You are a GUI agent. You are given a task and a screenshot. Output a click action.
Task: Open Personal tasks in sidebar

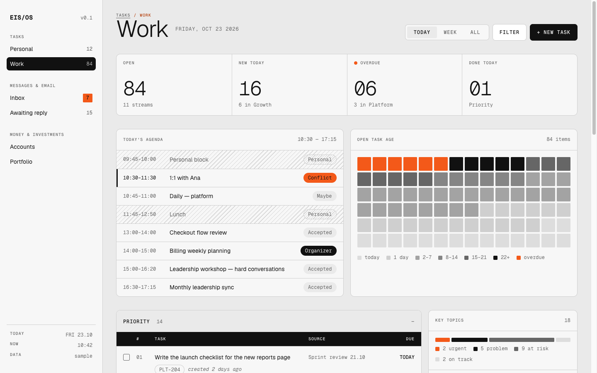(x=51, y=49)
